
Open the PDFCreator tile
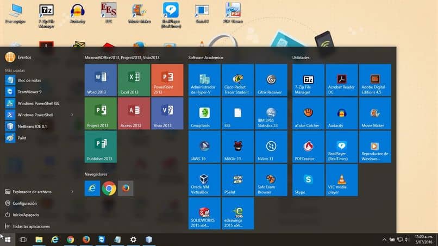point(308,147)
